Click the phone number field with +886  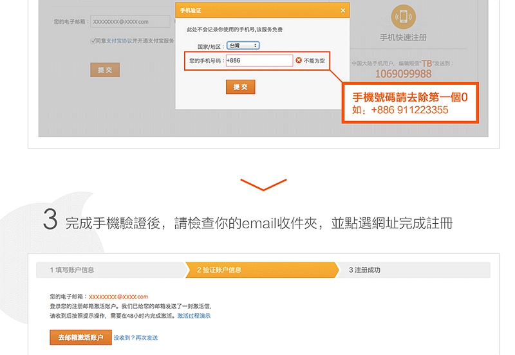[x=259, y=60]
